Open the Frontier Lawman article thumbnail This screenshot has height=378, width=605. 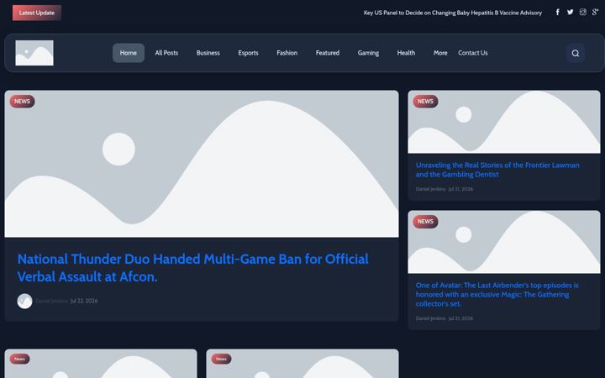(x=504, y=122)
